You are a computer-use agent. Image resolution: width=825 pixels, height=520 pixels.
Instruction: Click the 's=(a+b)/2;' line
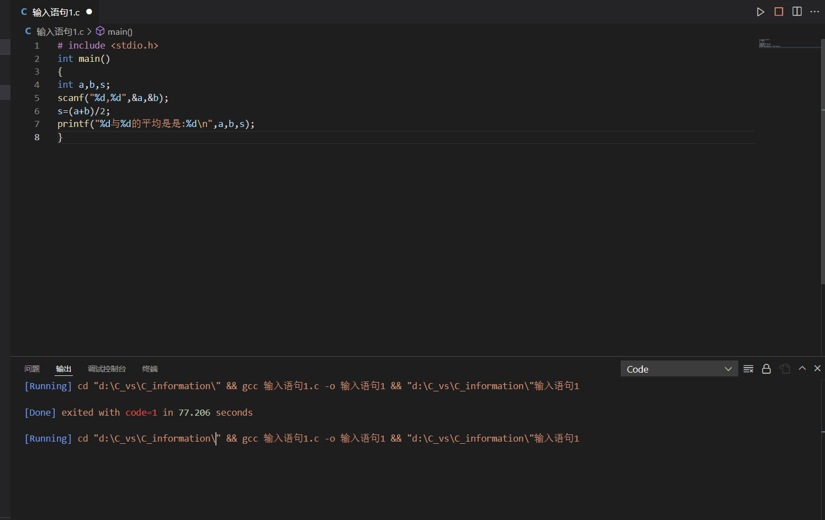click(84, 111)
